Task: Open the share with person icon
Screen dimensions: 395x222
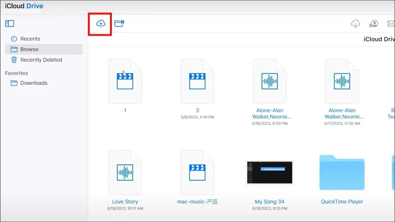Action: 373,24
